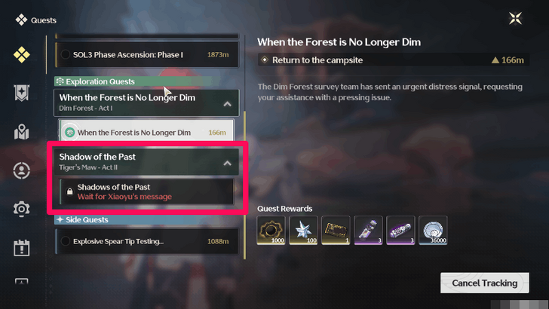Select the Side Quests section header
549x309 pixels.
(133, 220)
